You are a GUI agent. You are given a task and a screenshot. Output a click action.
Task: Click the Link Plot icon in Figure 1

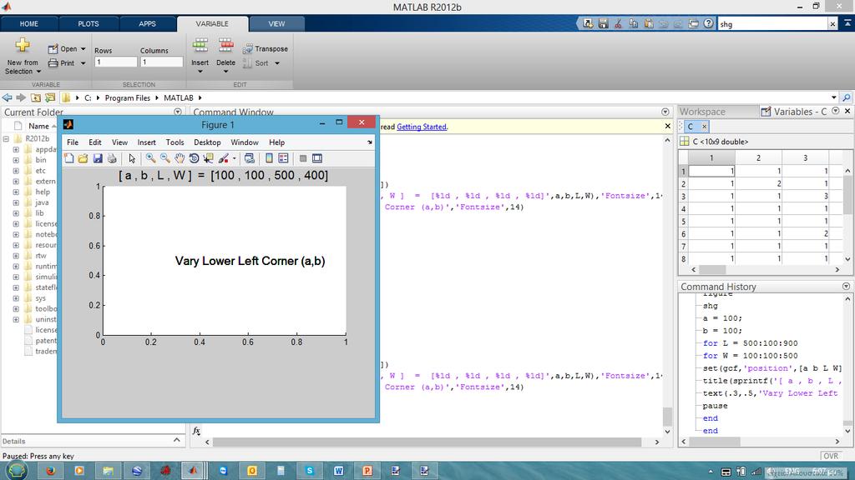249,158
